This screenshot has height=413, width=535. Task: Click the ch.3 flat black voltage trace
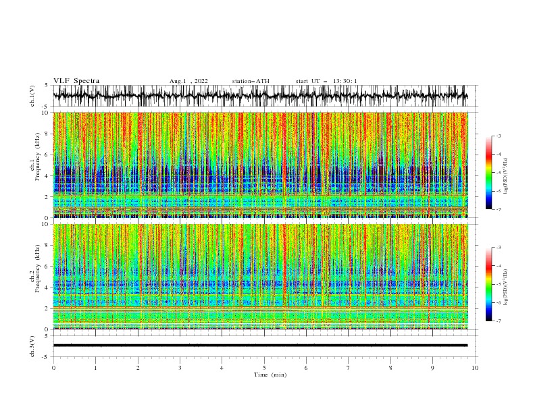260,346
